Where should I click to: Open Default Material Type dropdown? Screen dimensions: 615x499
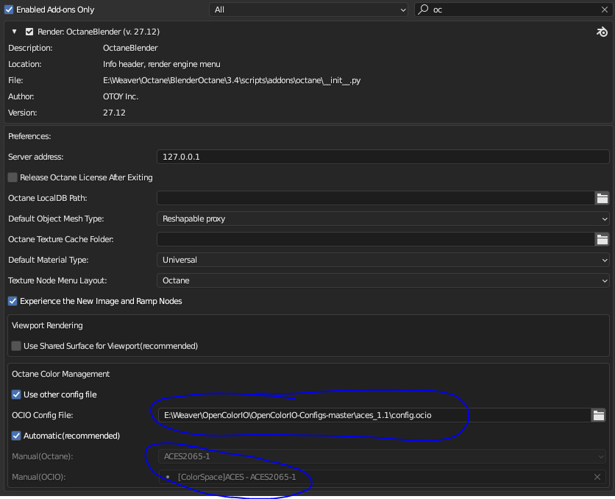[x=383, y=260]
